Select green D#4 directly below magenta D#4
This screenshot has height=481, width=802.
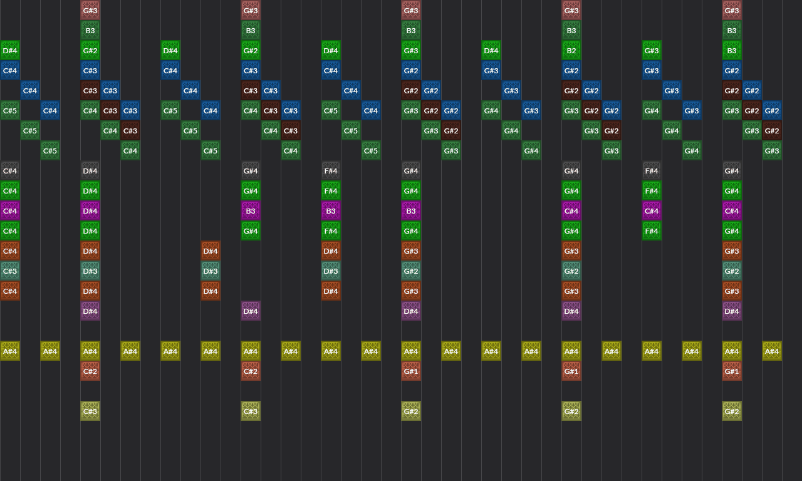[x=90, y=231]
